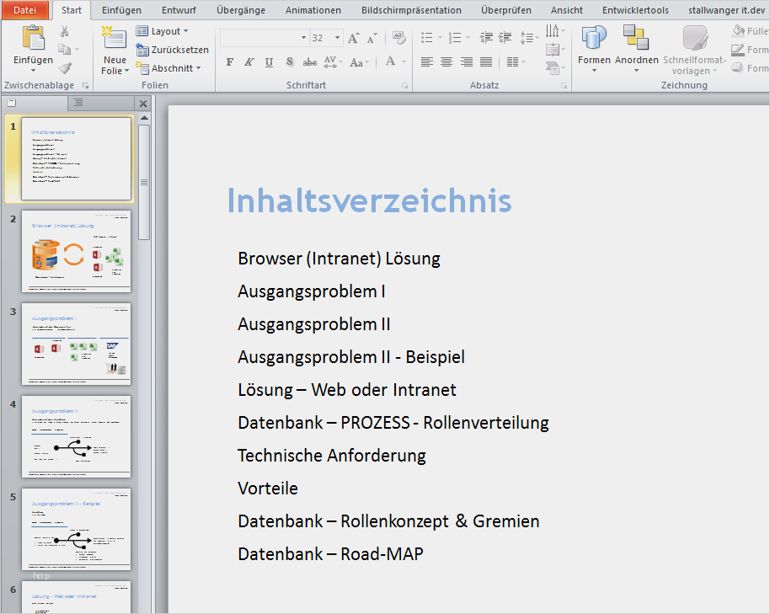Click the Einfügen paste clipboard icon
The height and width of the screenshot is (614, 770).
(x=33, y=39)
